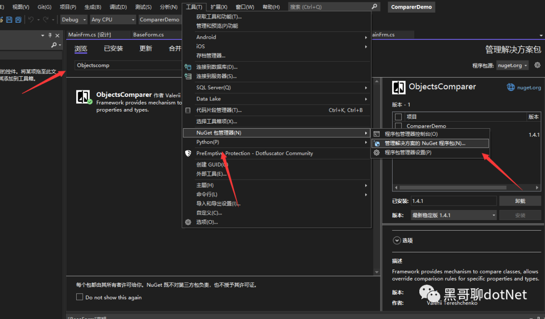Open the Any CPU platform dropdown

pyautogui.click(x=113, y=20)
